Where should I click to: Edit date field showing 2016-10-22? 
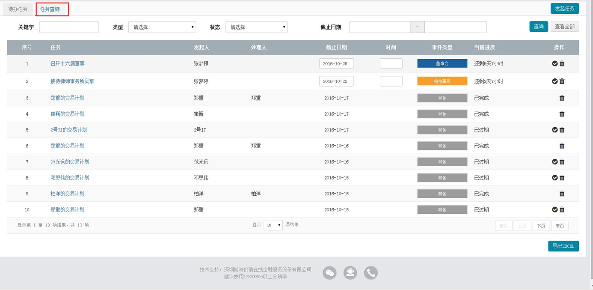tap(336, 81)
